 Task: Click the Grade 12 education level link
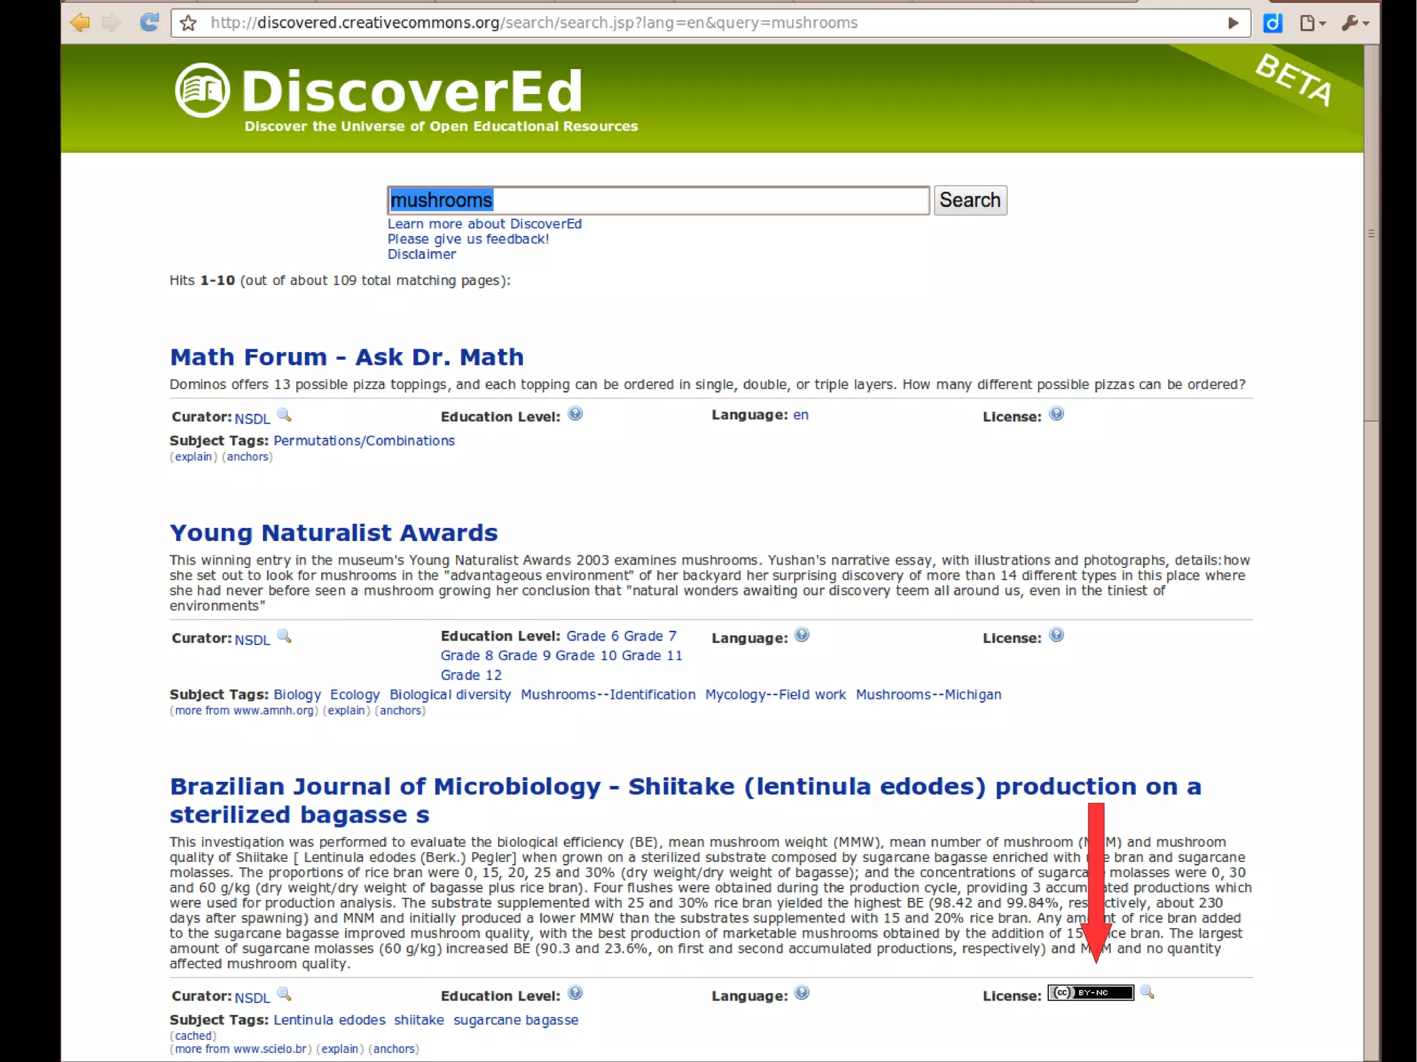(x=470, y=675)
